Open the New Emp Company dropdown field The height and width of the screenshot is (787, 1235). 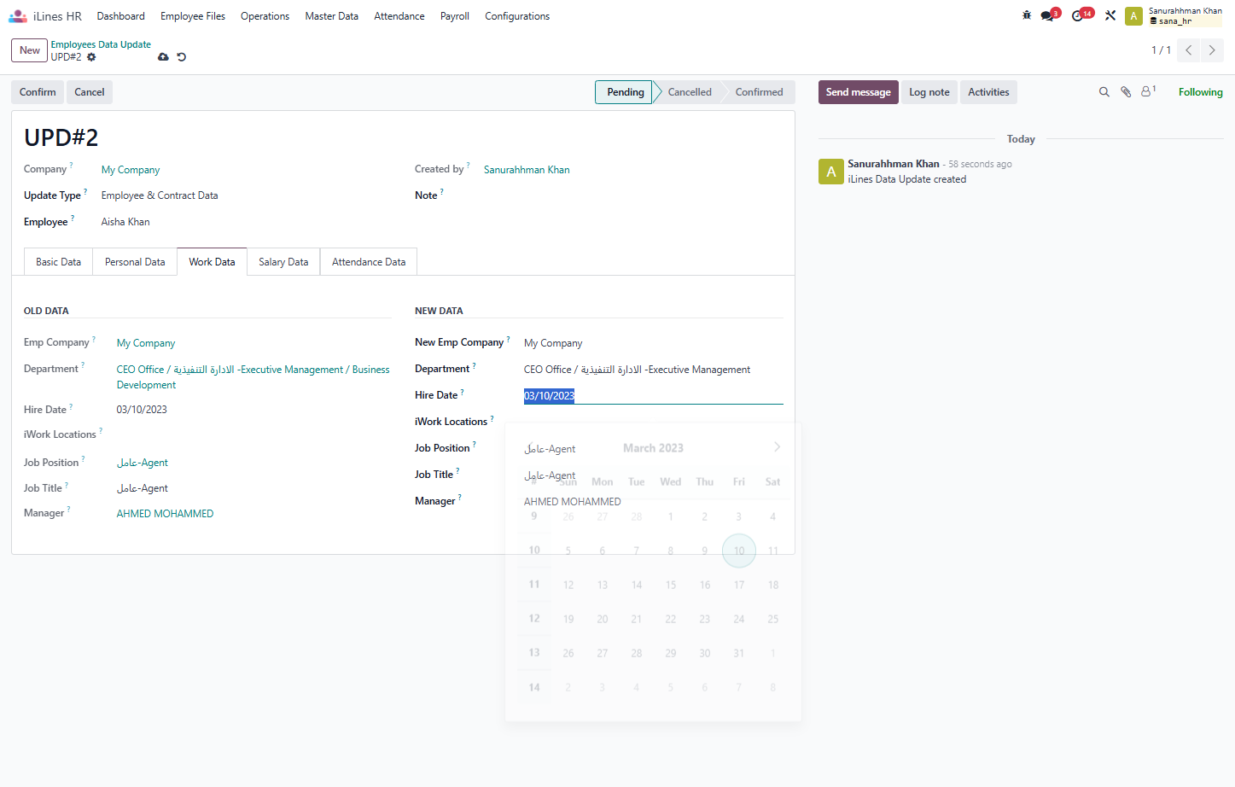coord(653,343)
